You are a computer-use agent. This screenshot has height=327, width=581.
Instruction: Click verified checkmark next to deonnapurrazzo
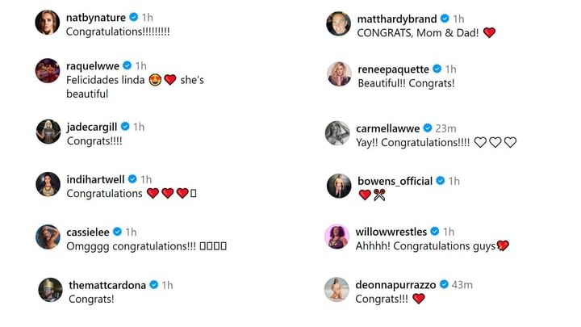444,284
